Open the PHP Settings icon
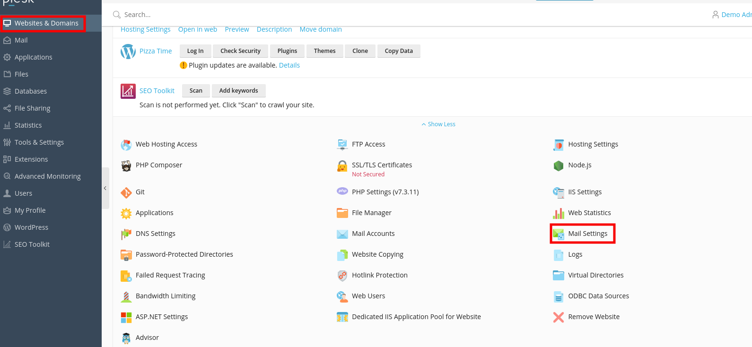 tap(342, 191)
